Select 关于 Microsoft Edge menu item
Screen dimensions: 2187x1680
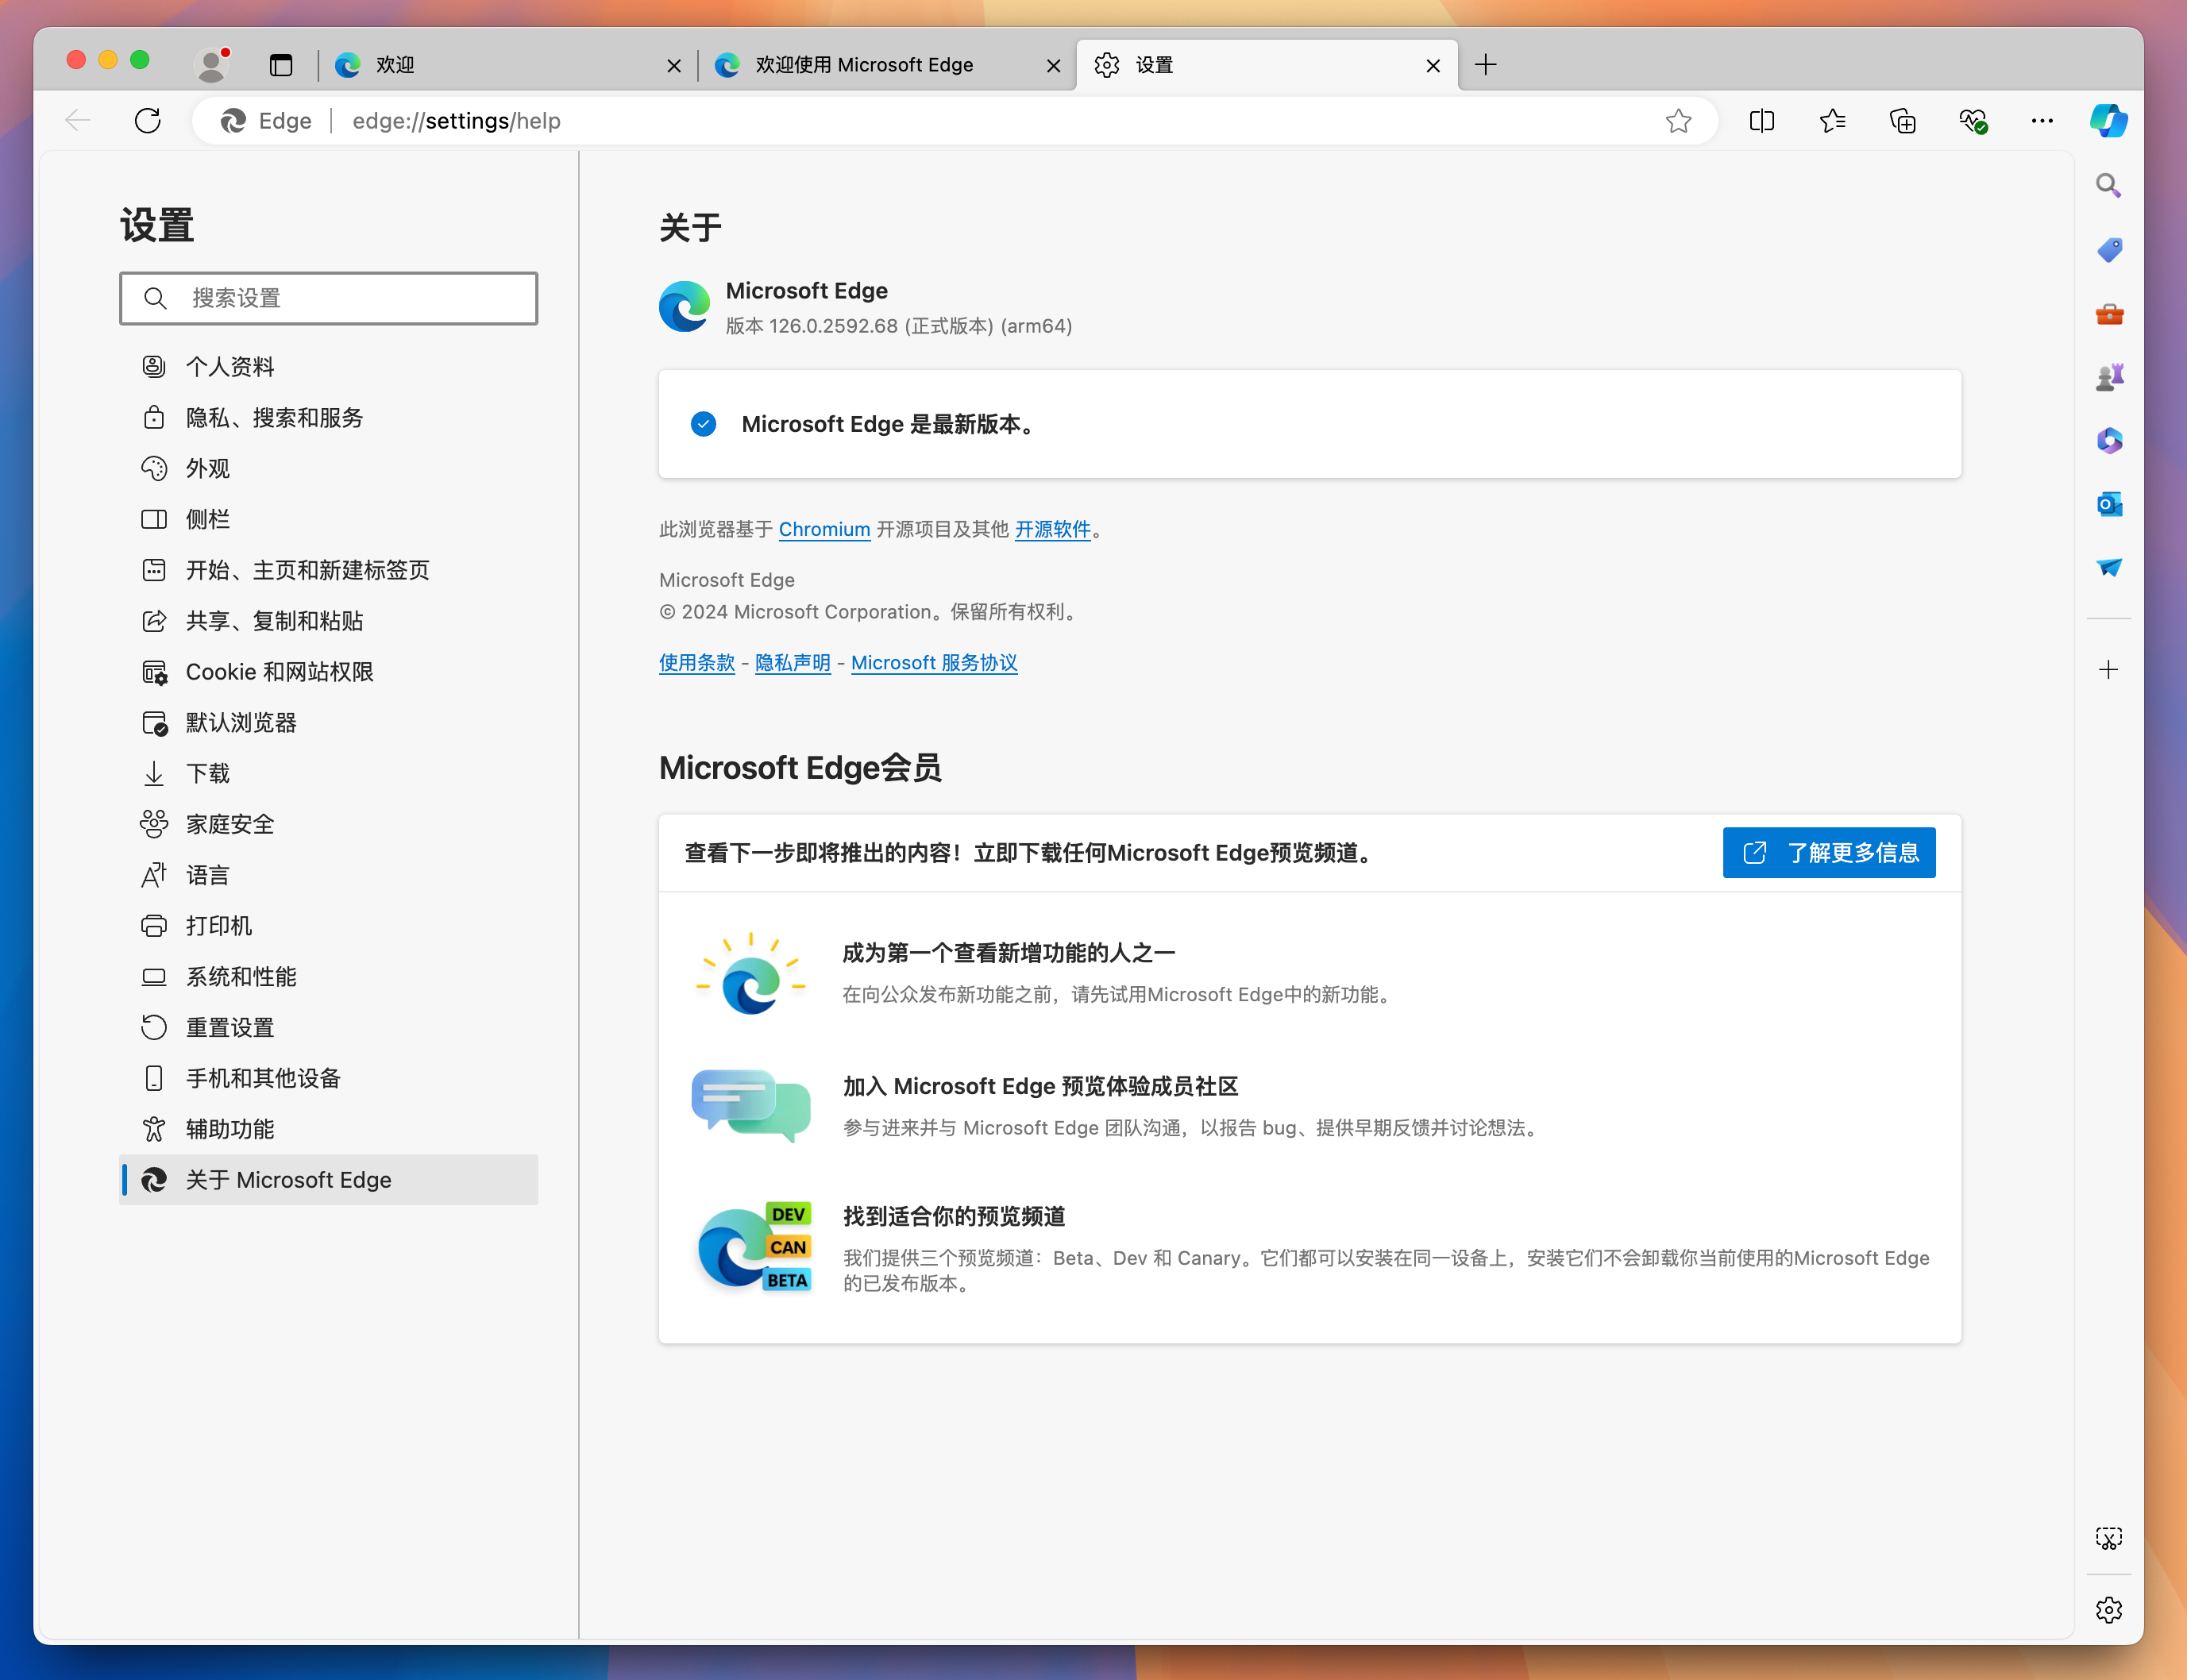(x=287, y=1177)
